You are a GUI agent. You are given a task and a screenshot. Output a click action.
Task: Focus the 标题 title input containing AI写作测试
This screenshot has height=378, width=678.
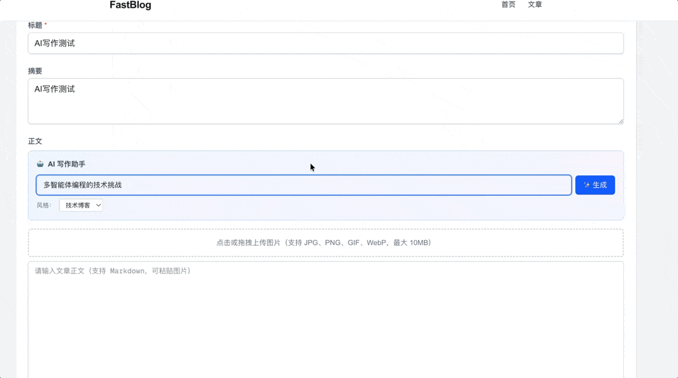point(326,43)
